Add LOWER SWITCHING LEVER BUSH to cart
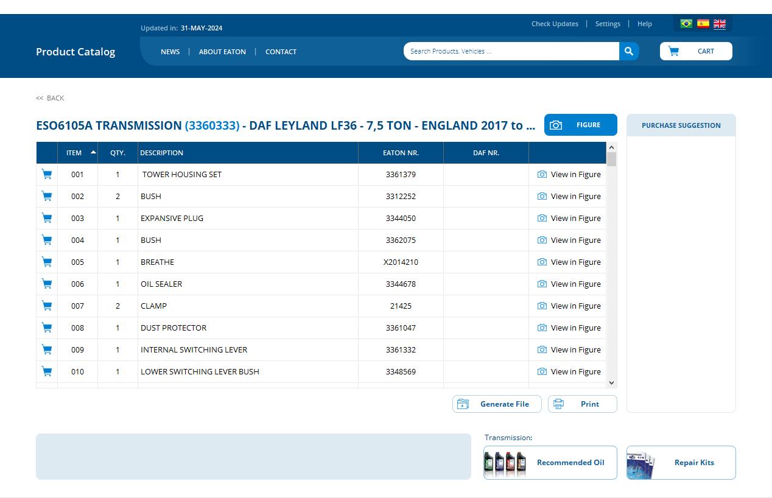The image size is (772, 498). click(x=47, y=371)
